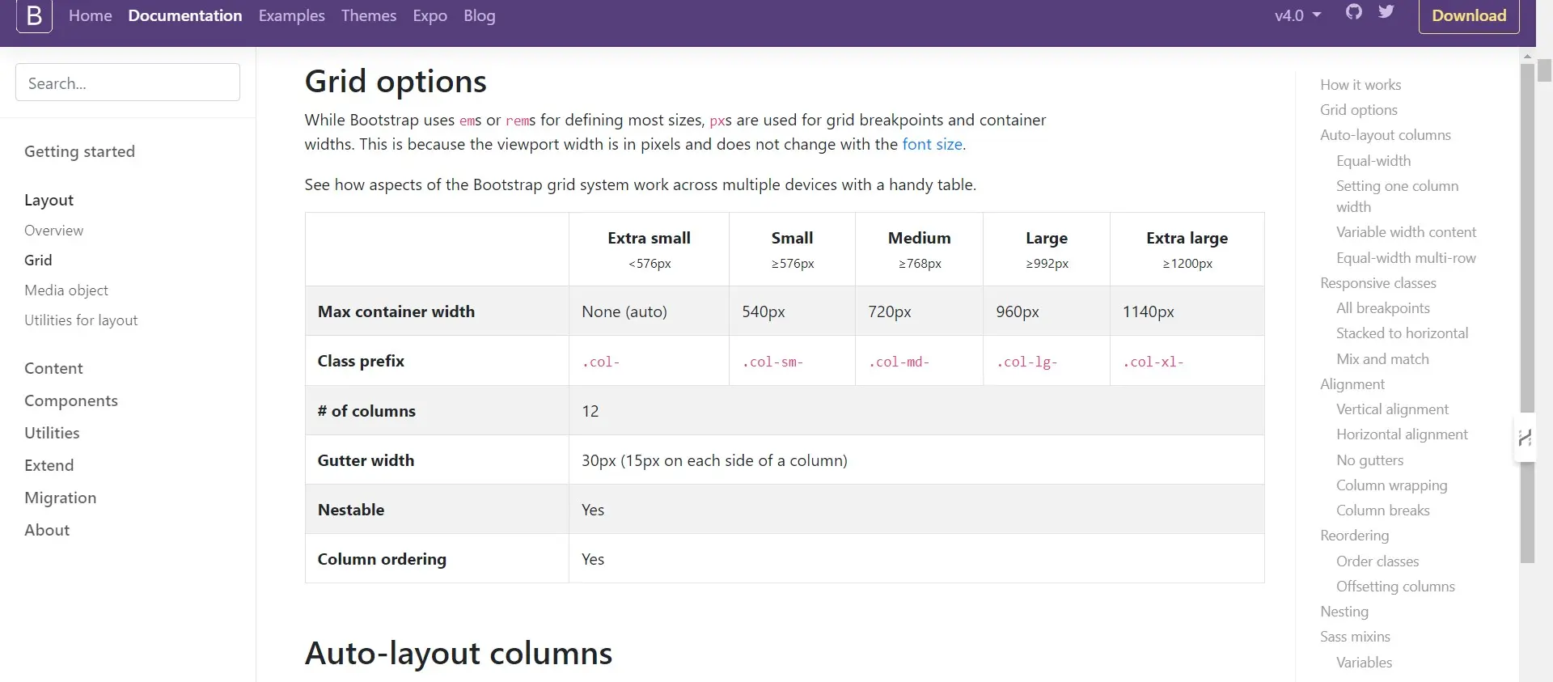Screen dimensions: 1553x682
Task: Open the GitHub icon link
Action: 1354,12
